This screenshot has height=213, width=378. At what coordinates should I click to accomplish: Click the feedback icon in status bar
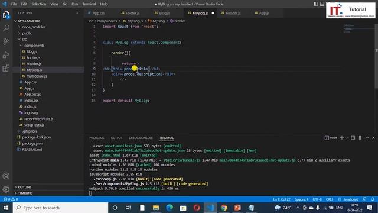click(364, 199)
